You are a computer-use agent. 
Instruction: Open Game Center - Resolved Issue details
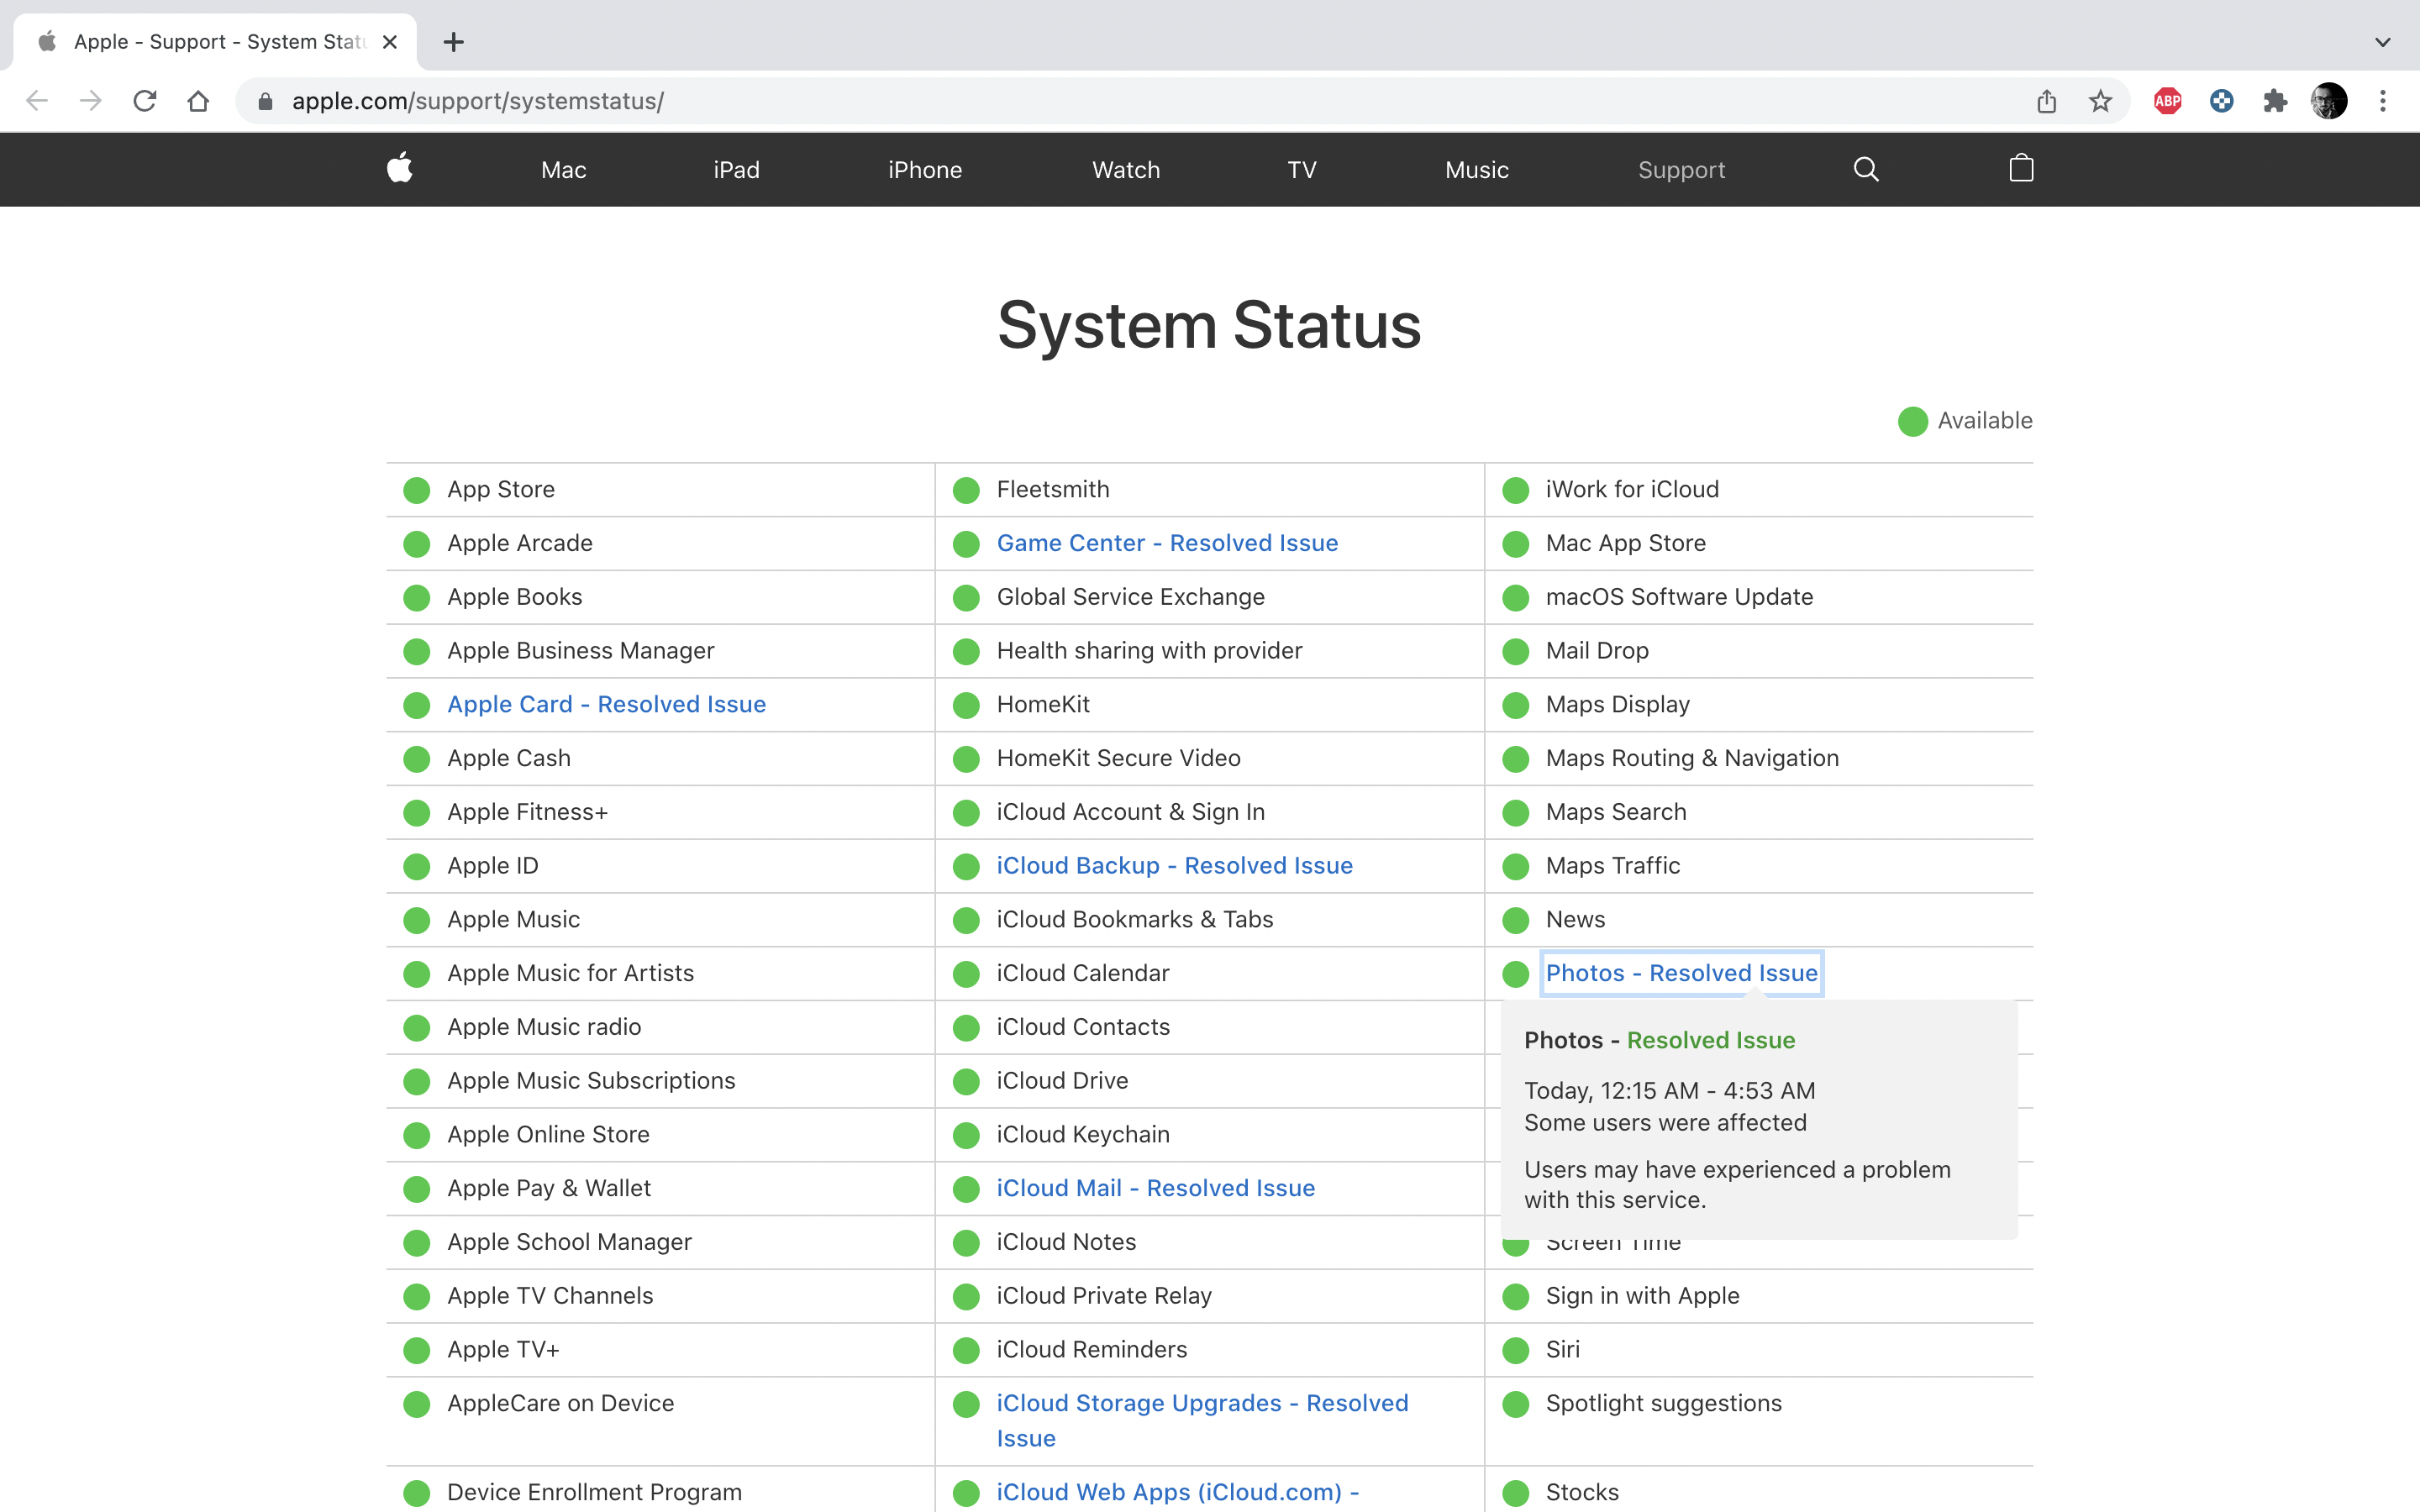click(1167, 543)
